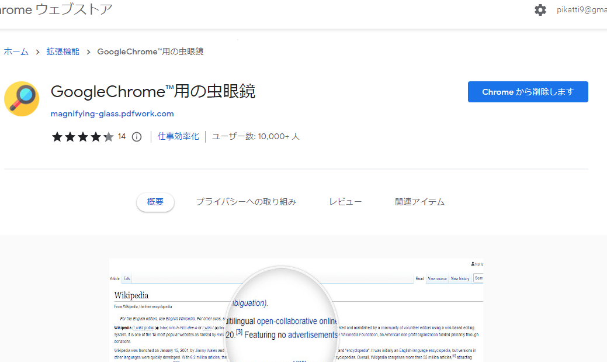Viewport: 607px width, 362px height.
Task: Click the pikatti9 account email
Action: (x=581, y=10)
